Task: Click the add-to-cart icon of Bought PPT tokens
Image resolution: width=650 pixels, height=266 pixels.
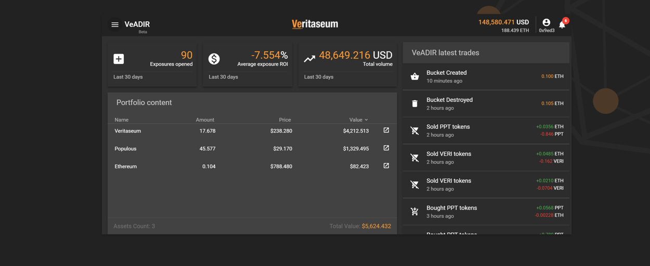Action: pyautogui.click(x=414, y=211)
